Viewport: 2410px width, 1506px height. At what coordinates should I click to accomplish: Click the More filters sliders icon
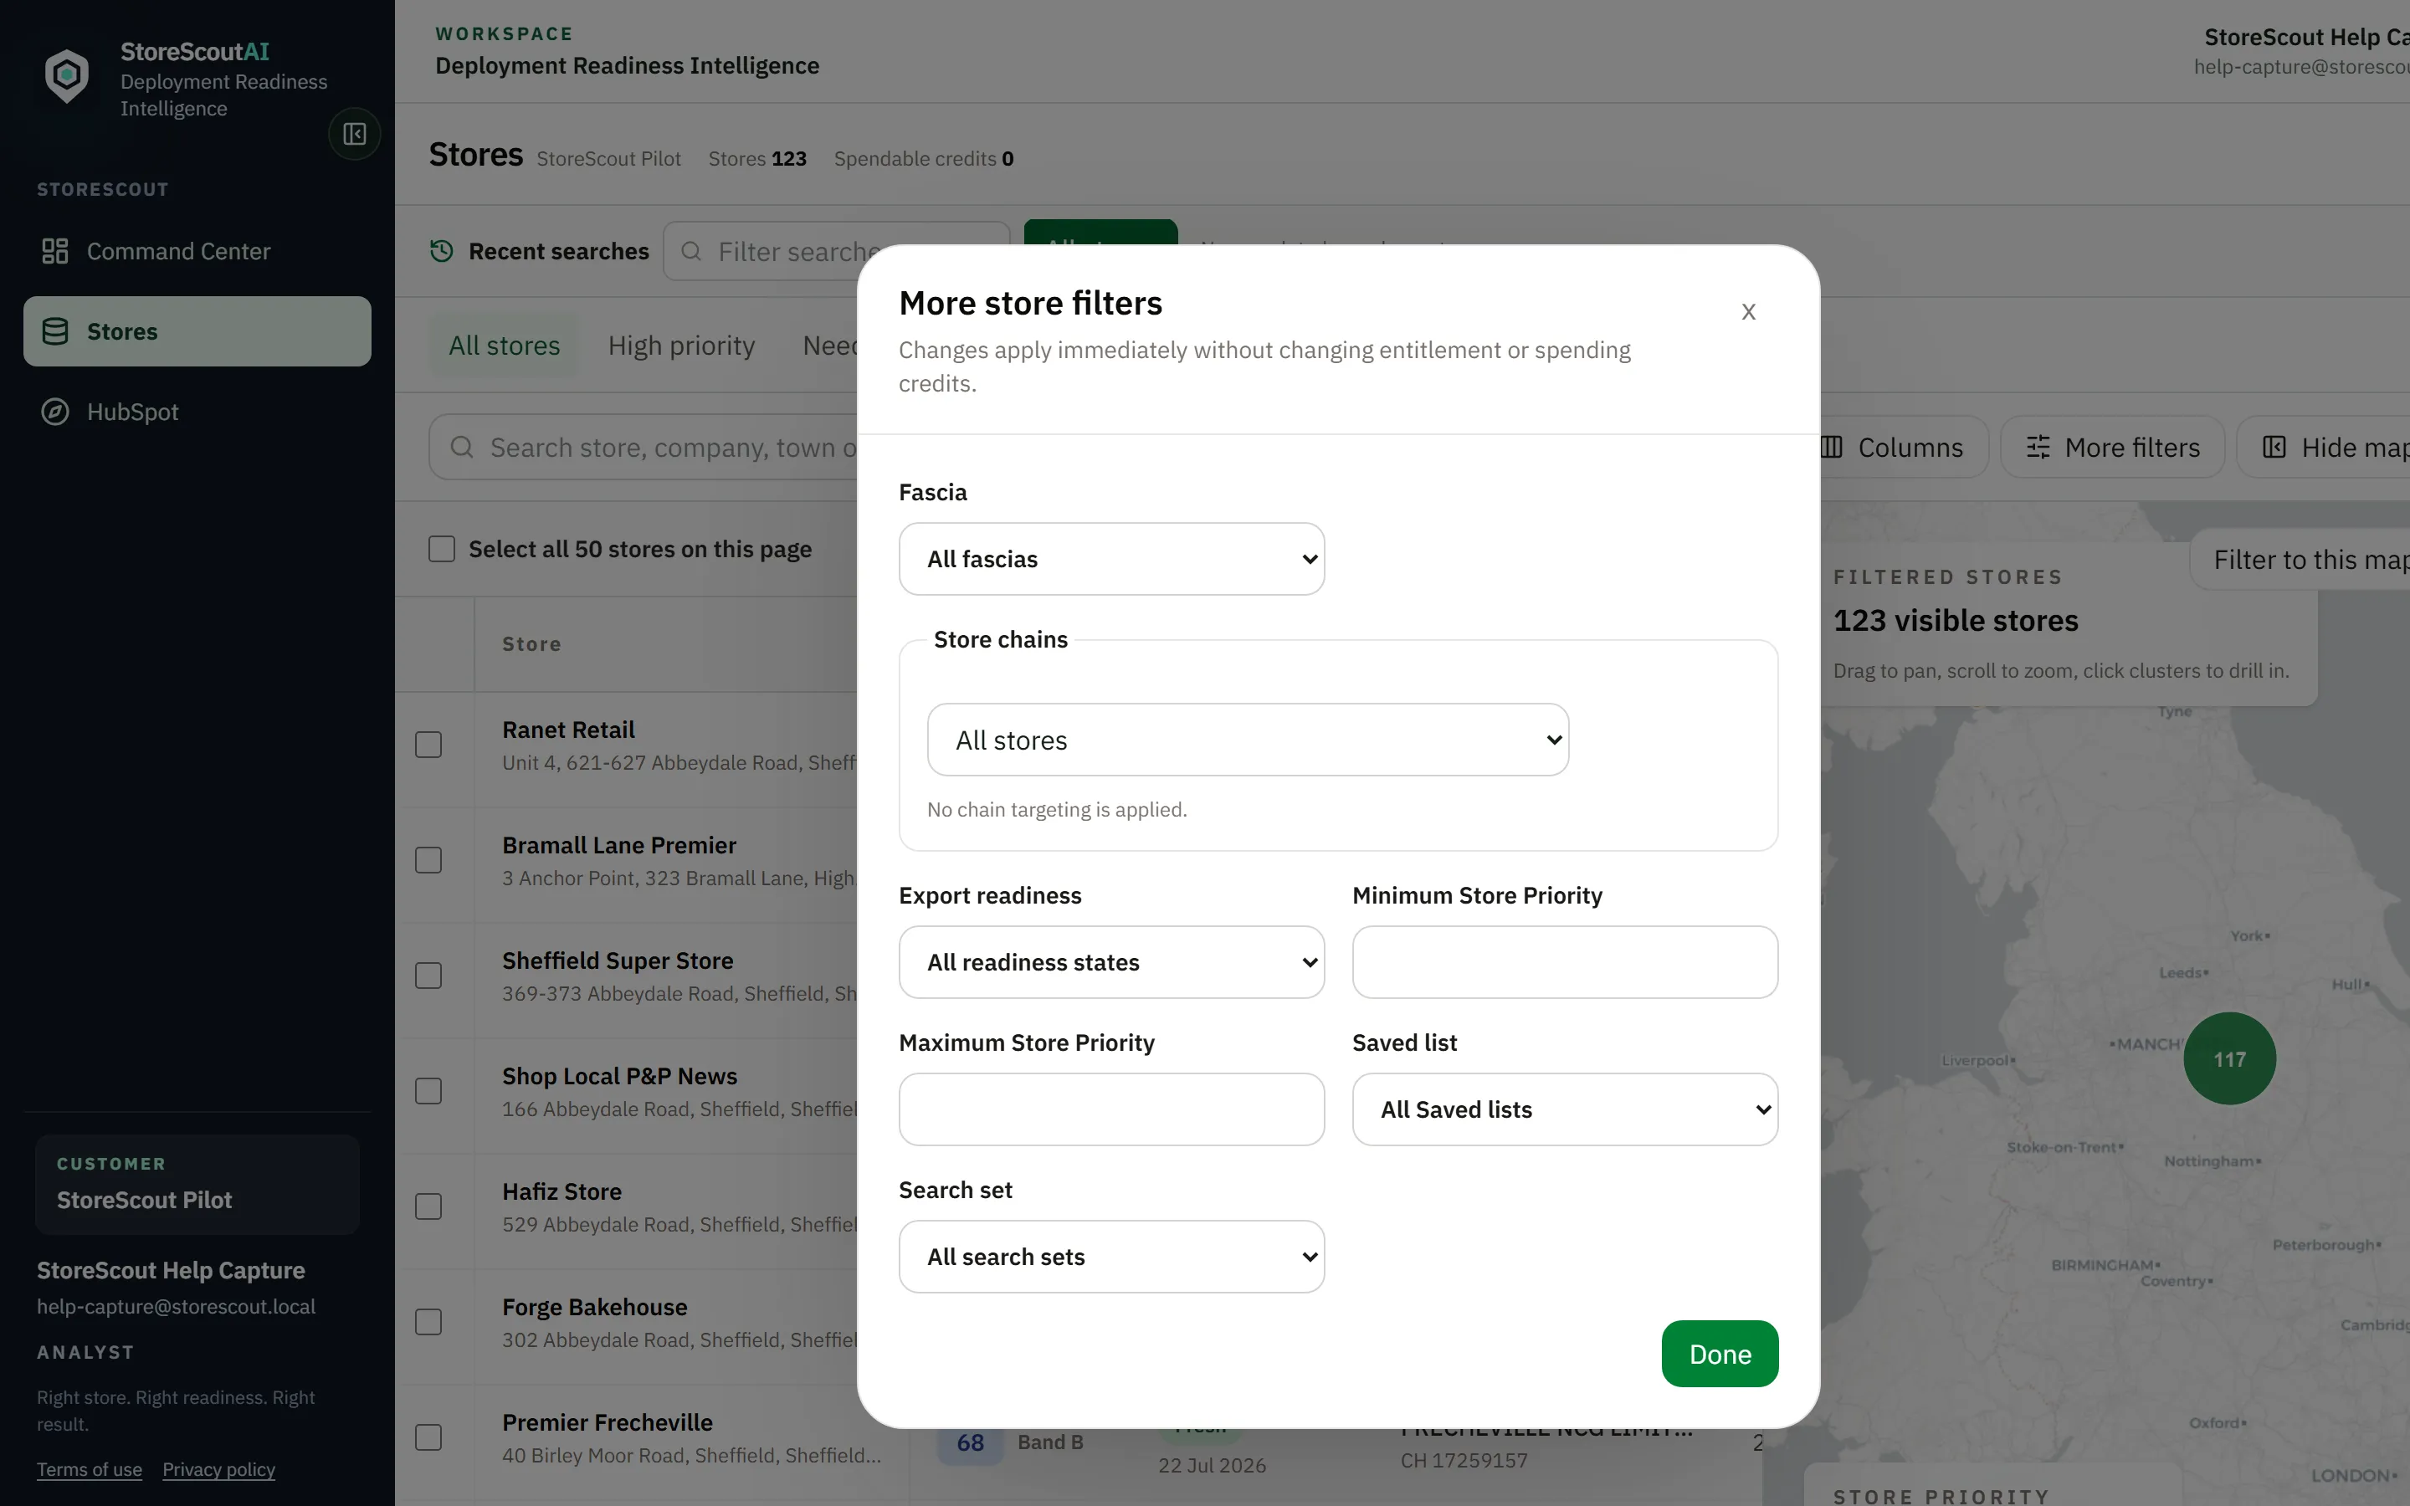(2038, 448)
